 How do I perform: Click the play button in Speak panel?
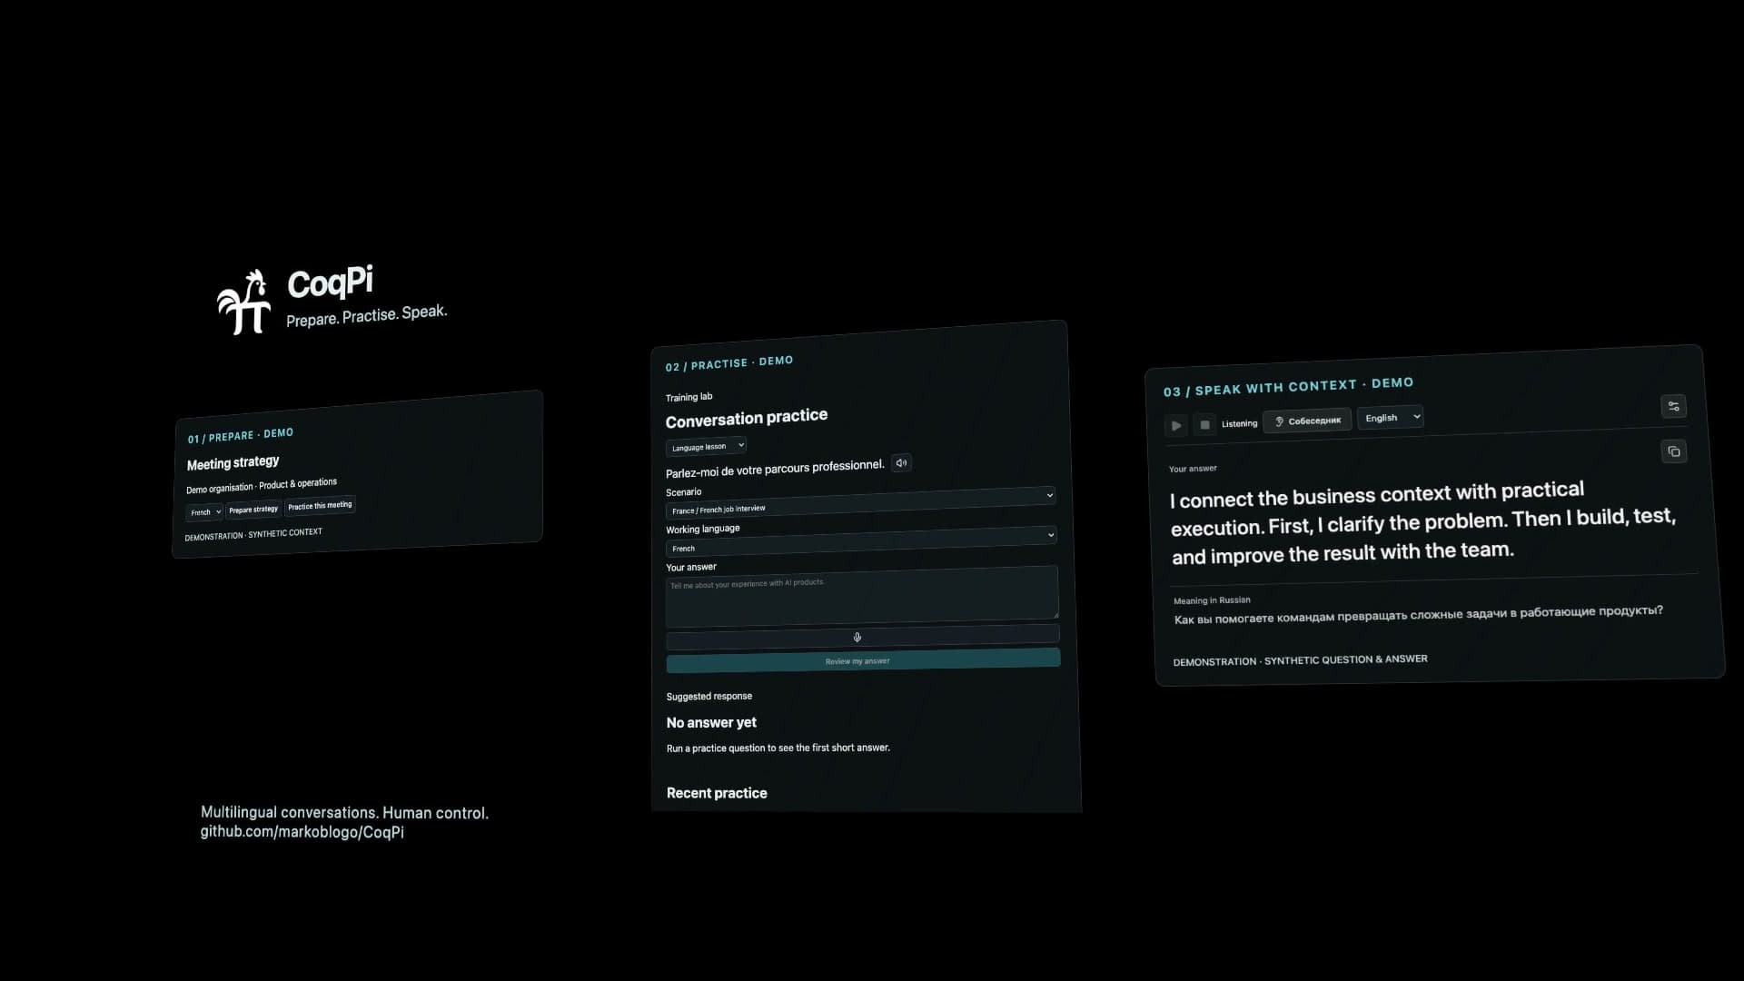click(1176, 425)
